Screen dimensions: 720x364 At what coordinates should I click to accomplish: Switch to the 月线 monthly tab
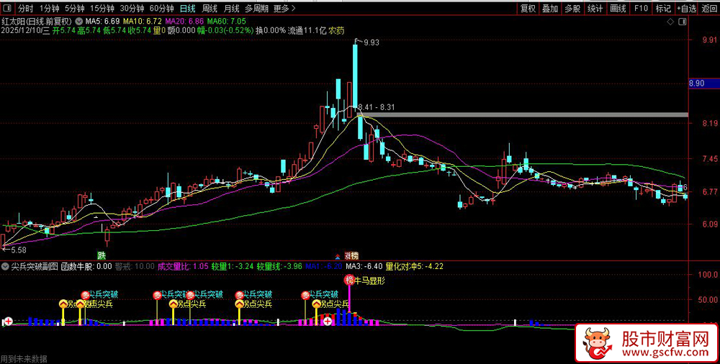[231, 8]
